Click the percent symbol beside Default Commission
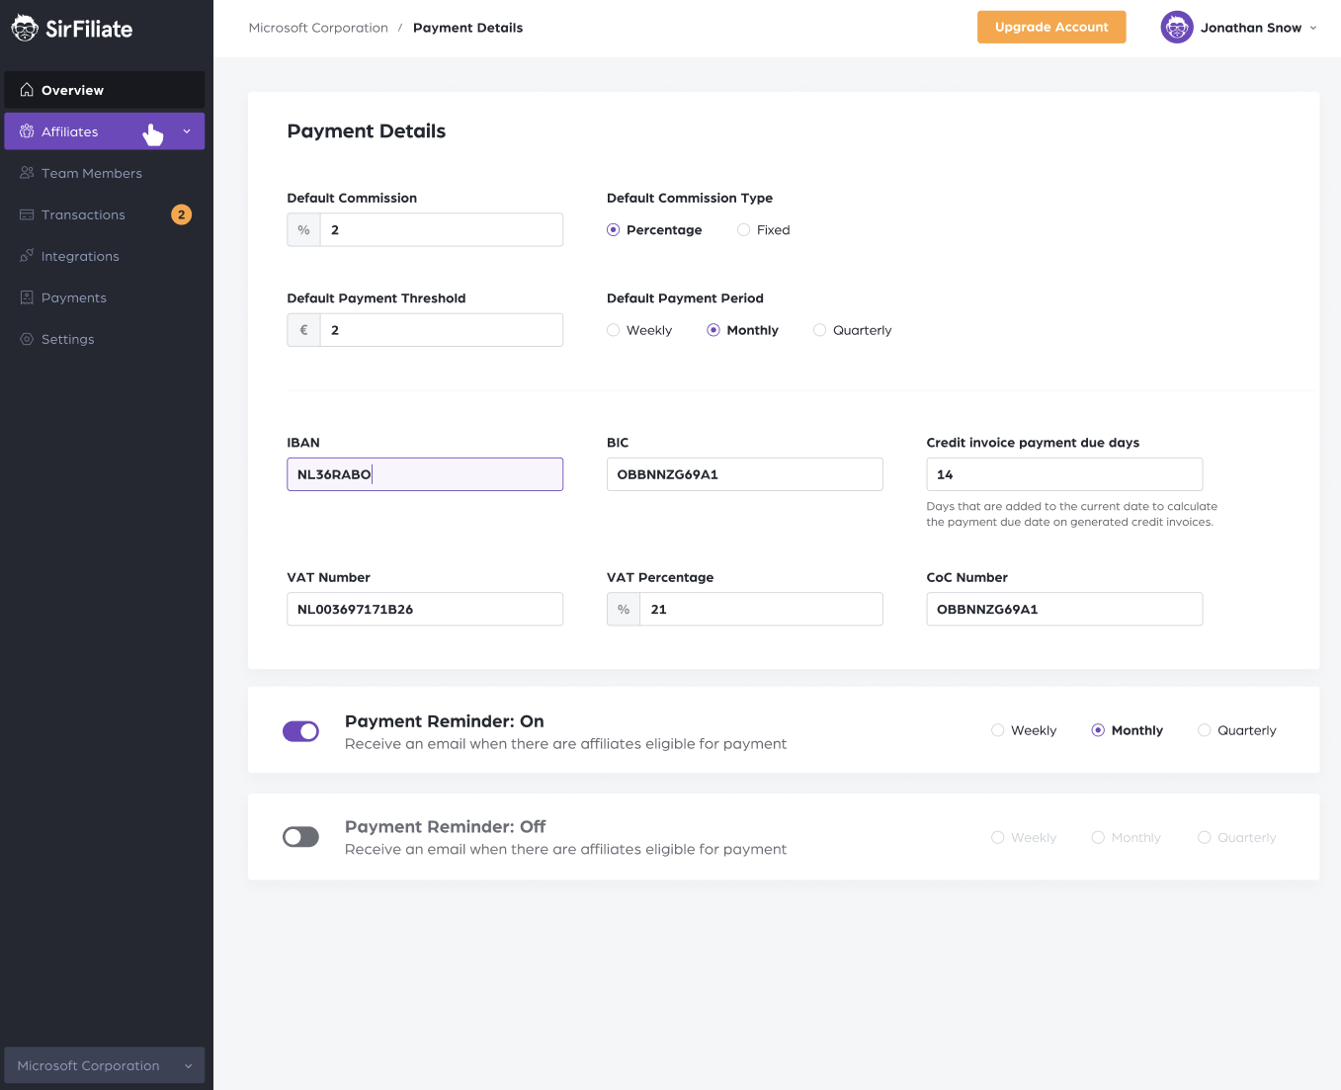 pos(303,230)
